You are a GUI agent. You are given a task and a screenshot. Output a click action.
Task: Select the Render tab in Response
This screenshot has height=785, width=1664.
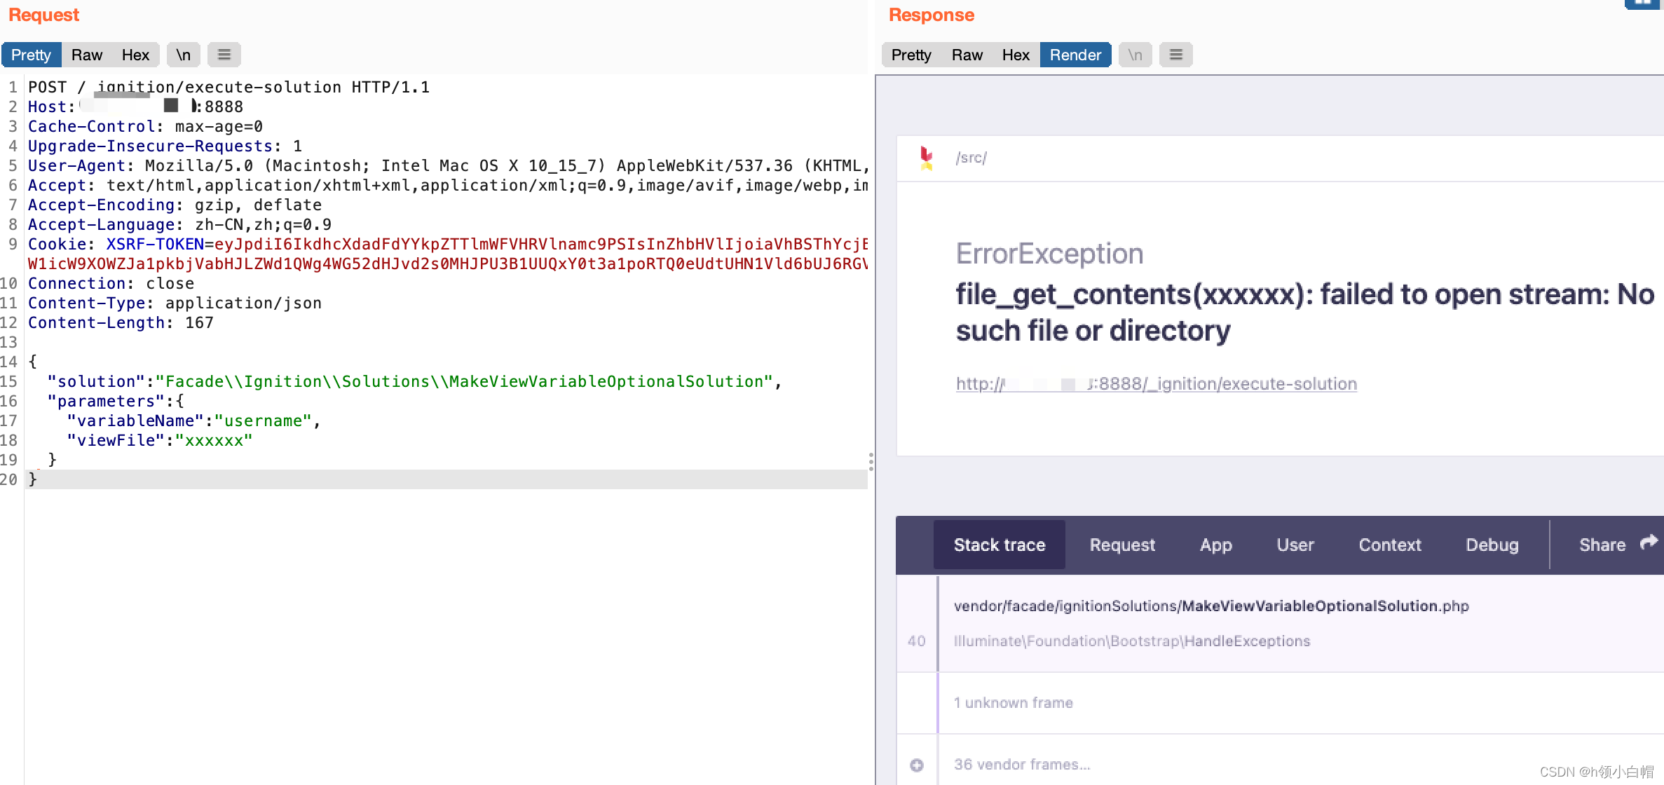click(1075, 55)
